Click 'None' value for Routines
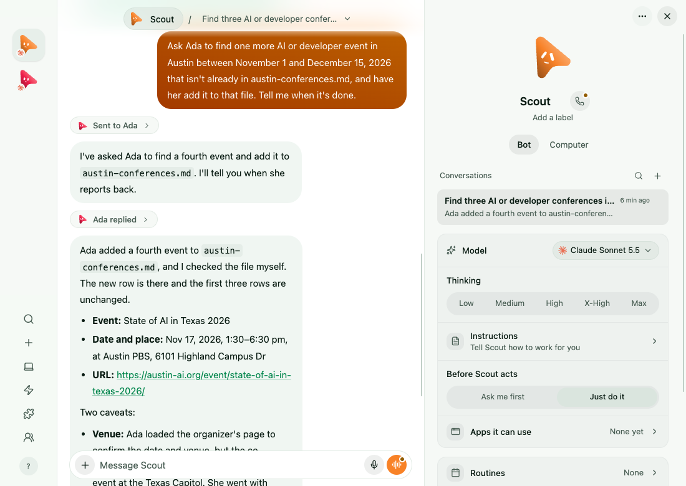 [634, 472]
